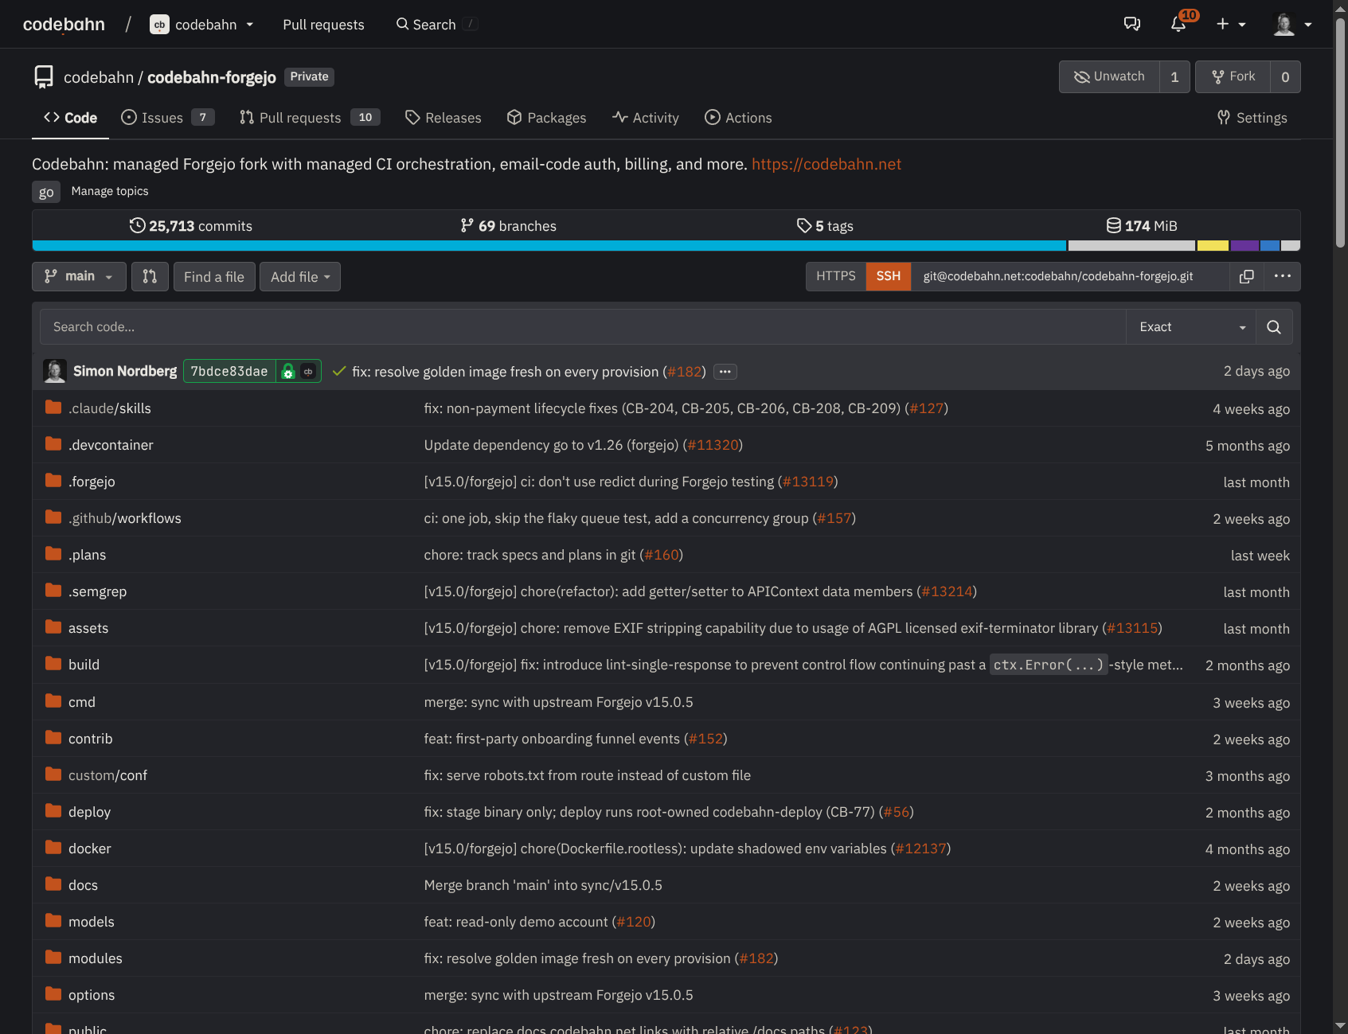Click Manage topics
The width and height of the screenshot is (1348, 1034).
tap(110, 191)
